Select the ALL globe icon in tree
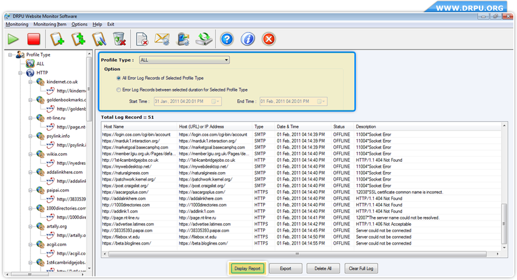 pyautogui.click(x=30, y=63)
